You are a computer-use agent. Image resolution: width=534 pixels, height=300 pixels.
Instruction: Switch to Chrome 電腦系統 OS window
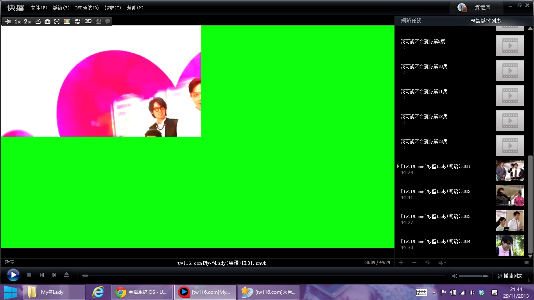pyautogui.click(x=142, y=292)
